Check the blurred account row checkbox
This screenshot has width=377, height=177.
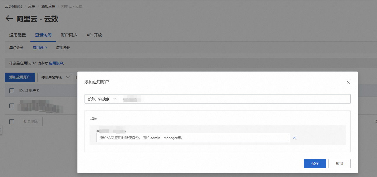pos(12,106)
